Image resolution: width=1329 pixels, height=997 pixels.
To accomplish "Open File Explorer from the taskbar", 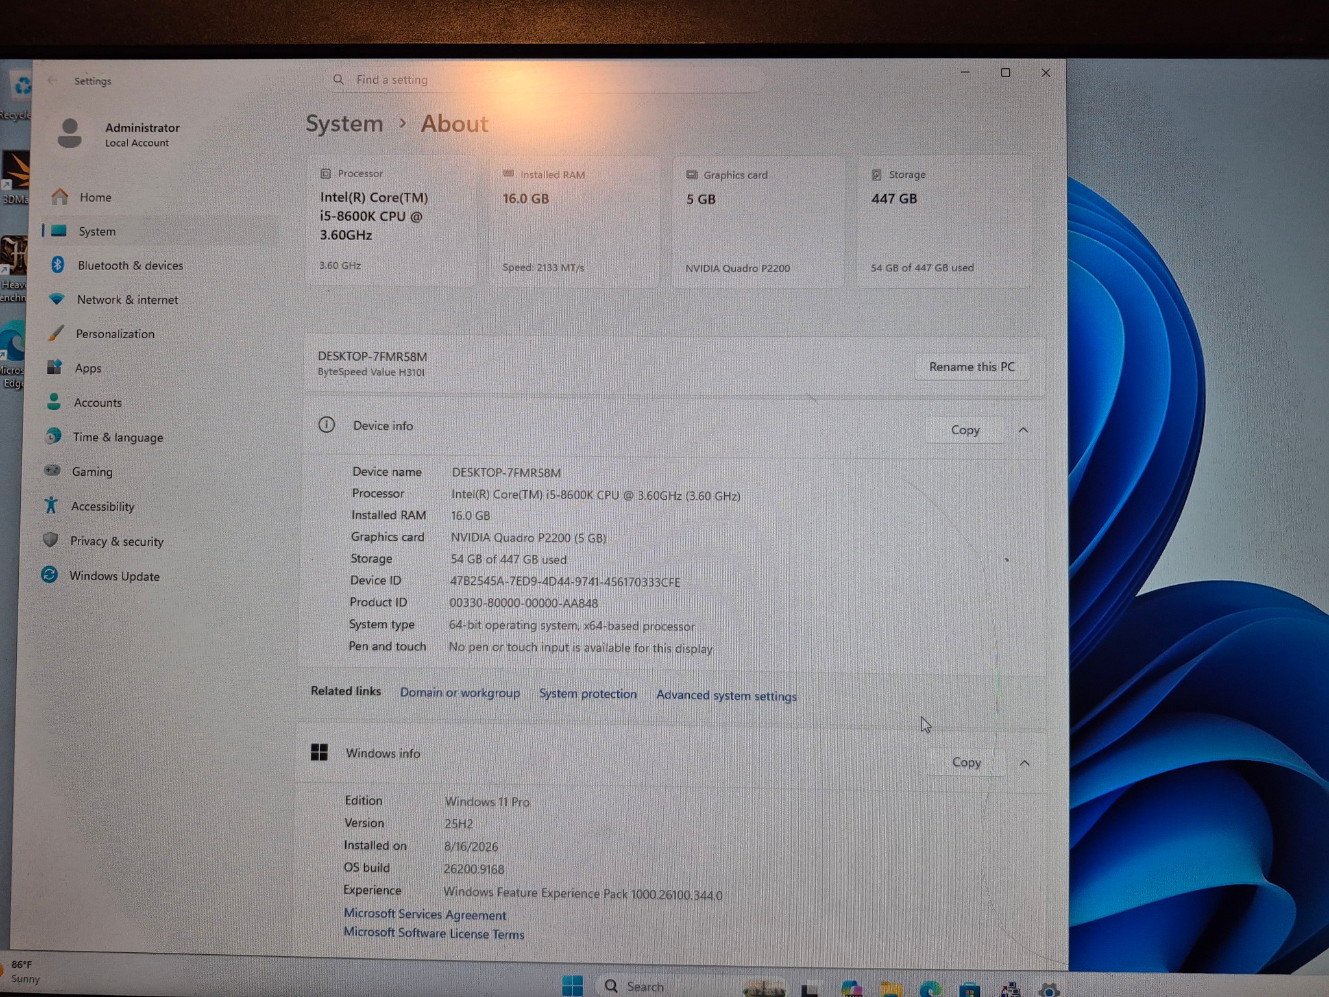I will click(x=891, y=989).
